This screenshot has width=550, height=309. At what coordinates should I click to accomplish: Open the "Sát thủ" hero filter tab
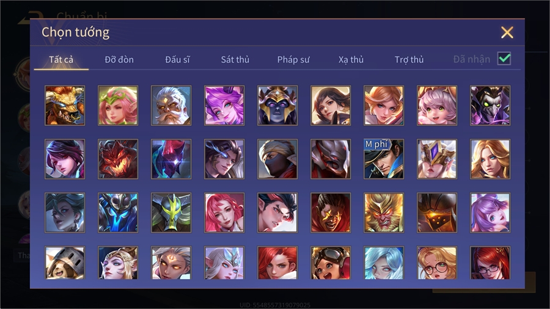235,60
